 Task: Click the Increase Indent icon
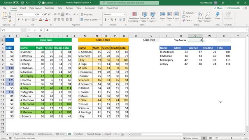click(x=71, y=19)
